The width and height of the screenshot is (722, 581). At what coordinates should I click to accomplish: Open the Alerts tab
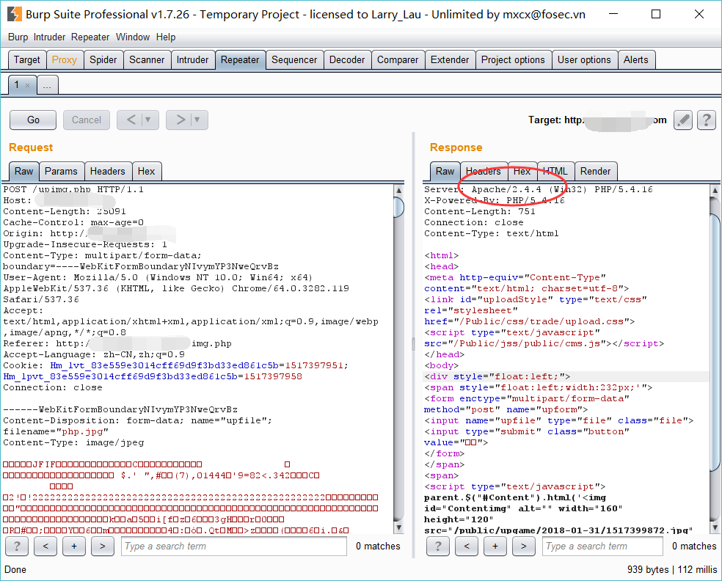coord(636,60)
